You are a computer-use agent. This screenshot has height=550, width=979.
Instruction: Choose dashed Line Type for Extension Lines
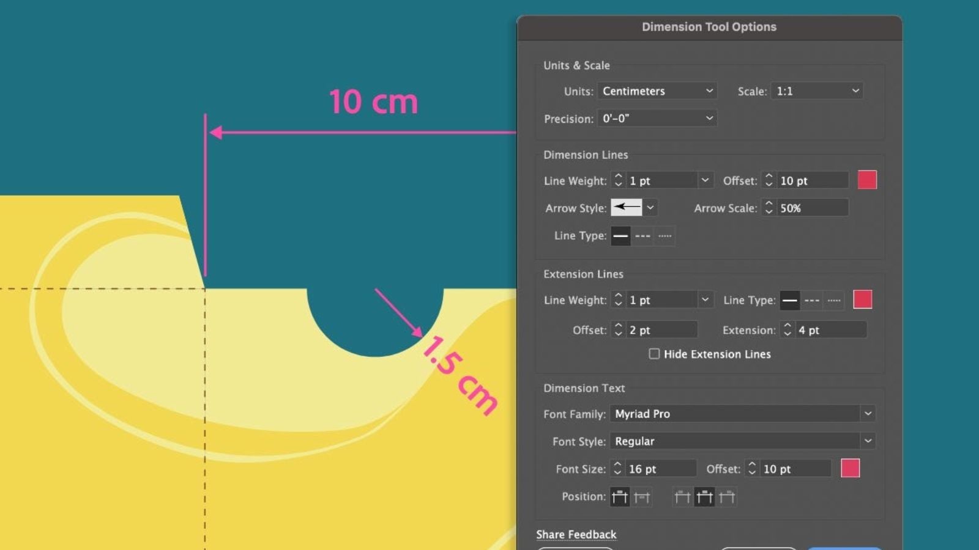pyautogui.click(x=812, y=300)
